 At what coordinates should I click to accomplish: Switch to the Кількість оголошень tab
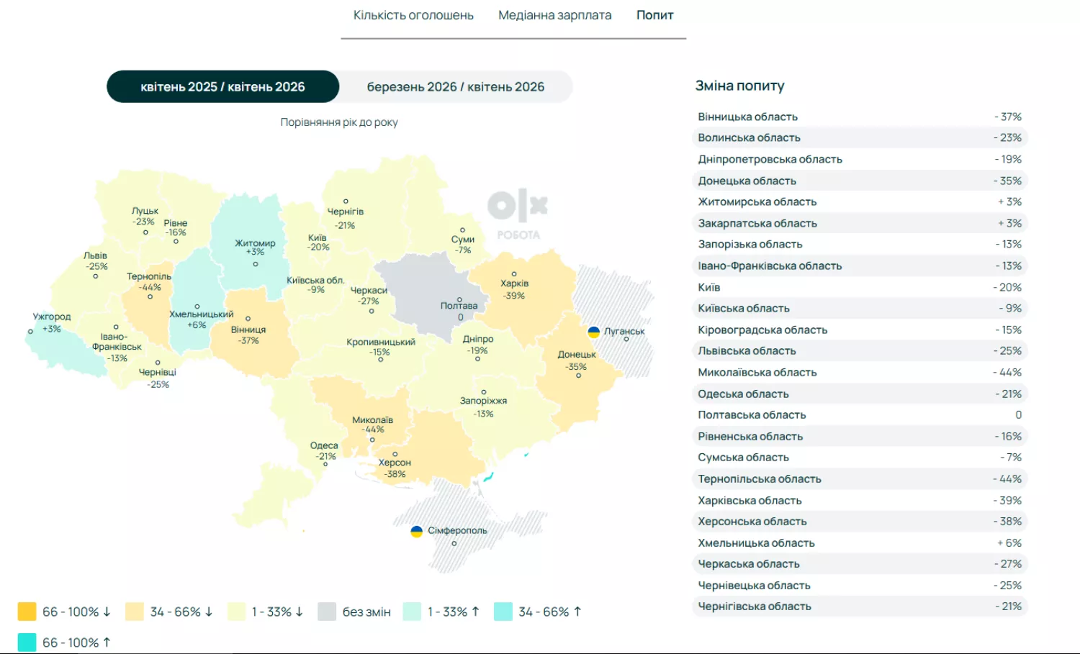(x=413, y=15)
